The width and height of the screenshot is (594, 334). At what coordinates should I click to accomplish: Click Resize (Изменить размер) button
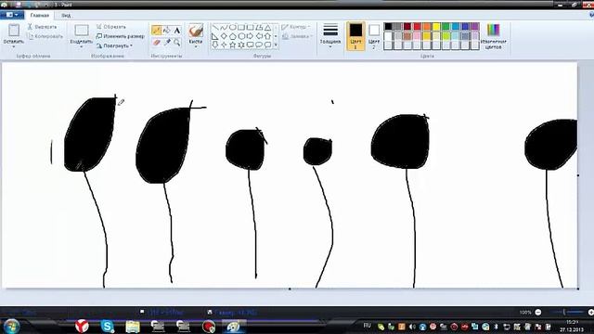(x=120, y=36)
